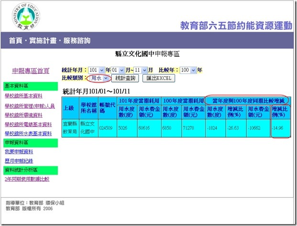Open the 申報專區首頁 link
Image resolution: width=297 pixels, height=226 pixels.
coord(31,71)
